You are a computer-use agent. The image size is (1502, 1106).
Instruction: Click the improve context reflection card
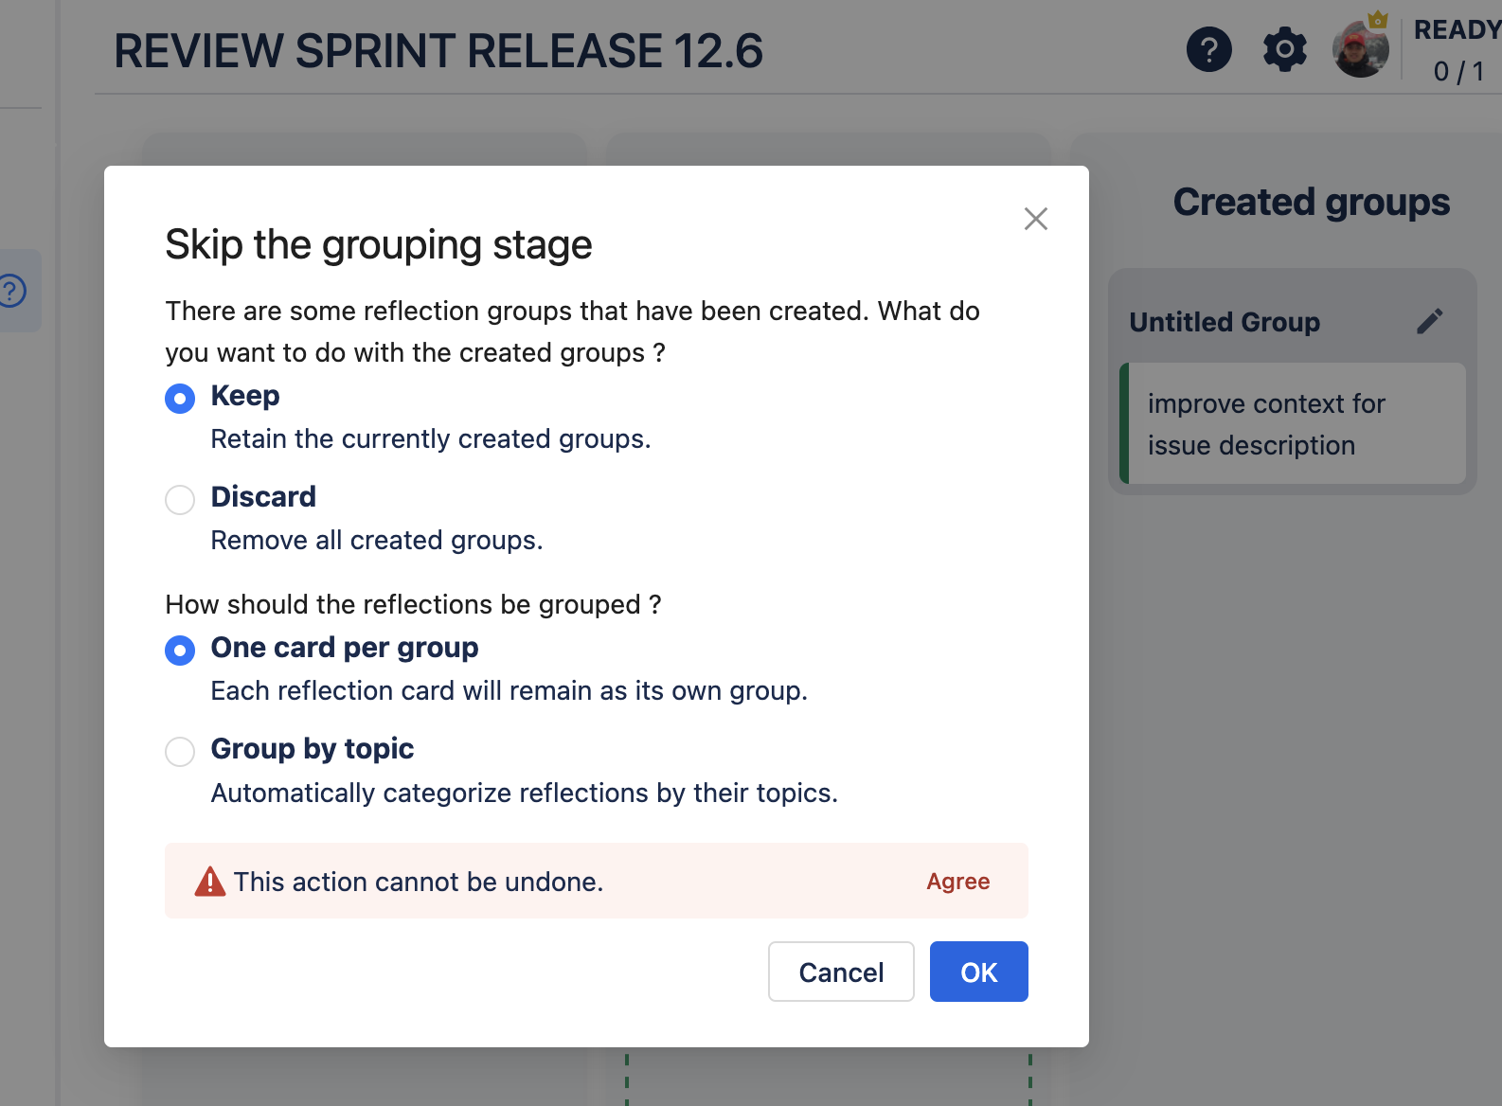tap(1292, 424)
